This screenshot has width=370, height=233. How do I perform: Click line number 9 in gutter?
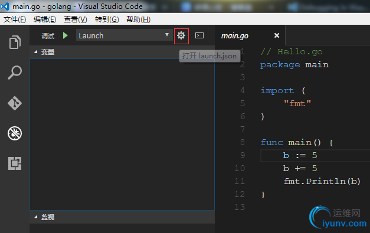(243, 155)
